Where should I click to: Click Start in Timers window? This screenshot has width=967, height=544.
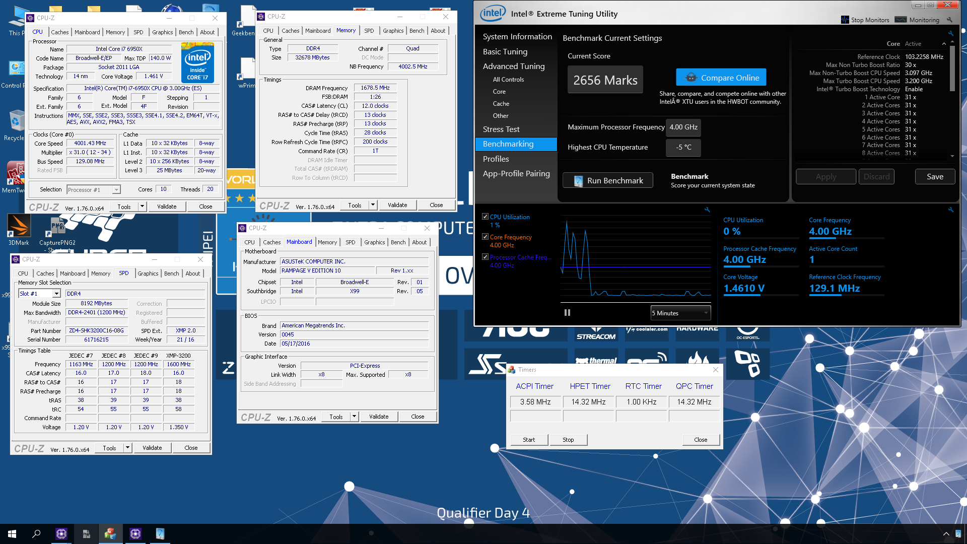529,440
